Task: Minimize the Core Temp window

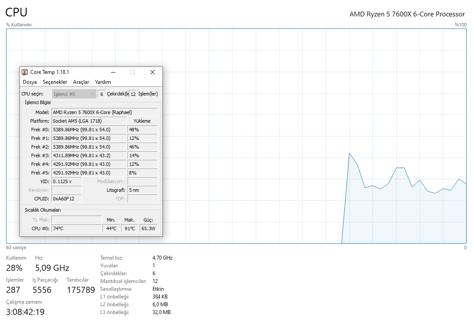Action: 113,72
